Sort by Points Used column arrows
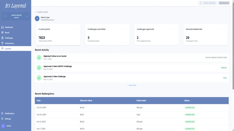This screenshot has width=234, height=131. pos(147,100)
